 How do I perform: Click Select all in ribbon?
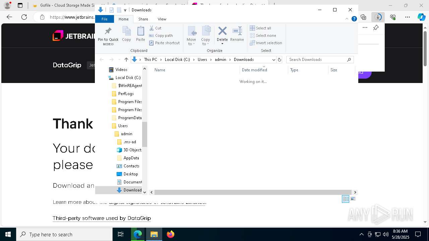(260, 28)
